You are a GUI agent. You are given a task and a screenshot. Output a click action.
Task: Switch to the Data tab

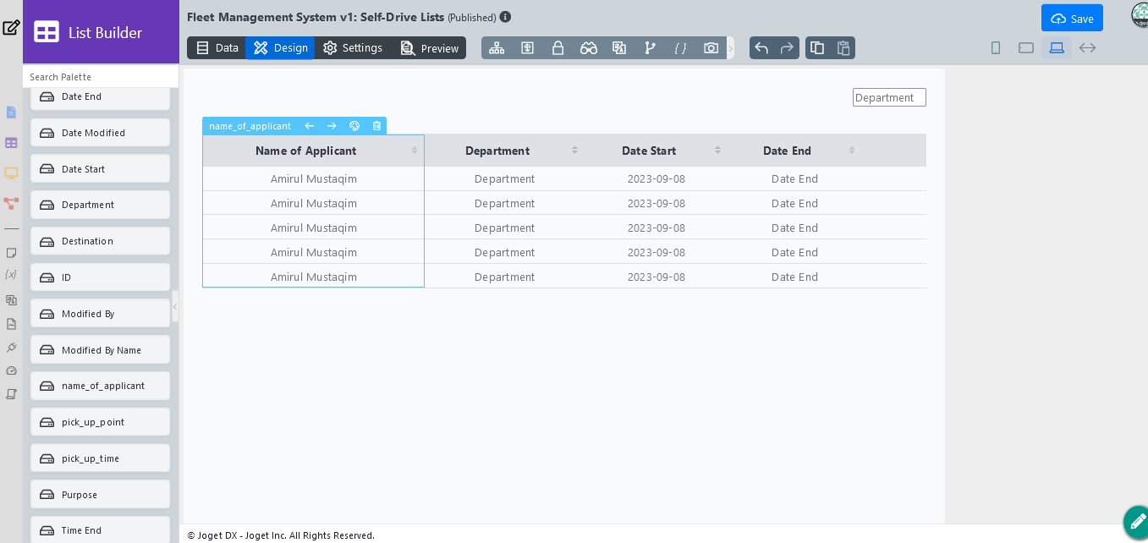point(217,48)
